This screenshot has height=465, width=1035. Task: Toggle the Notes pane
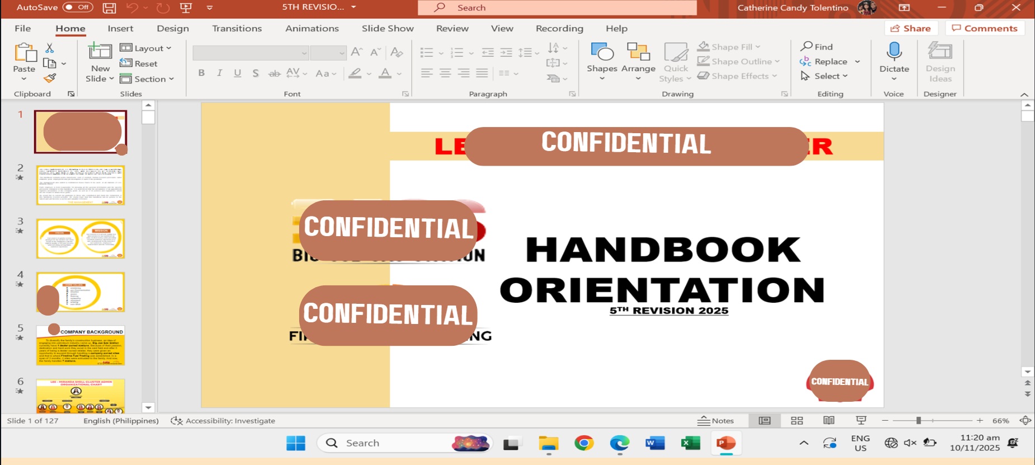click(716, 421)
